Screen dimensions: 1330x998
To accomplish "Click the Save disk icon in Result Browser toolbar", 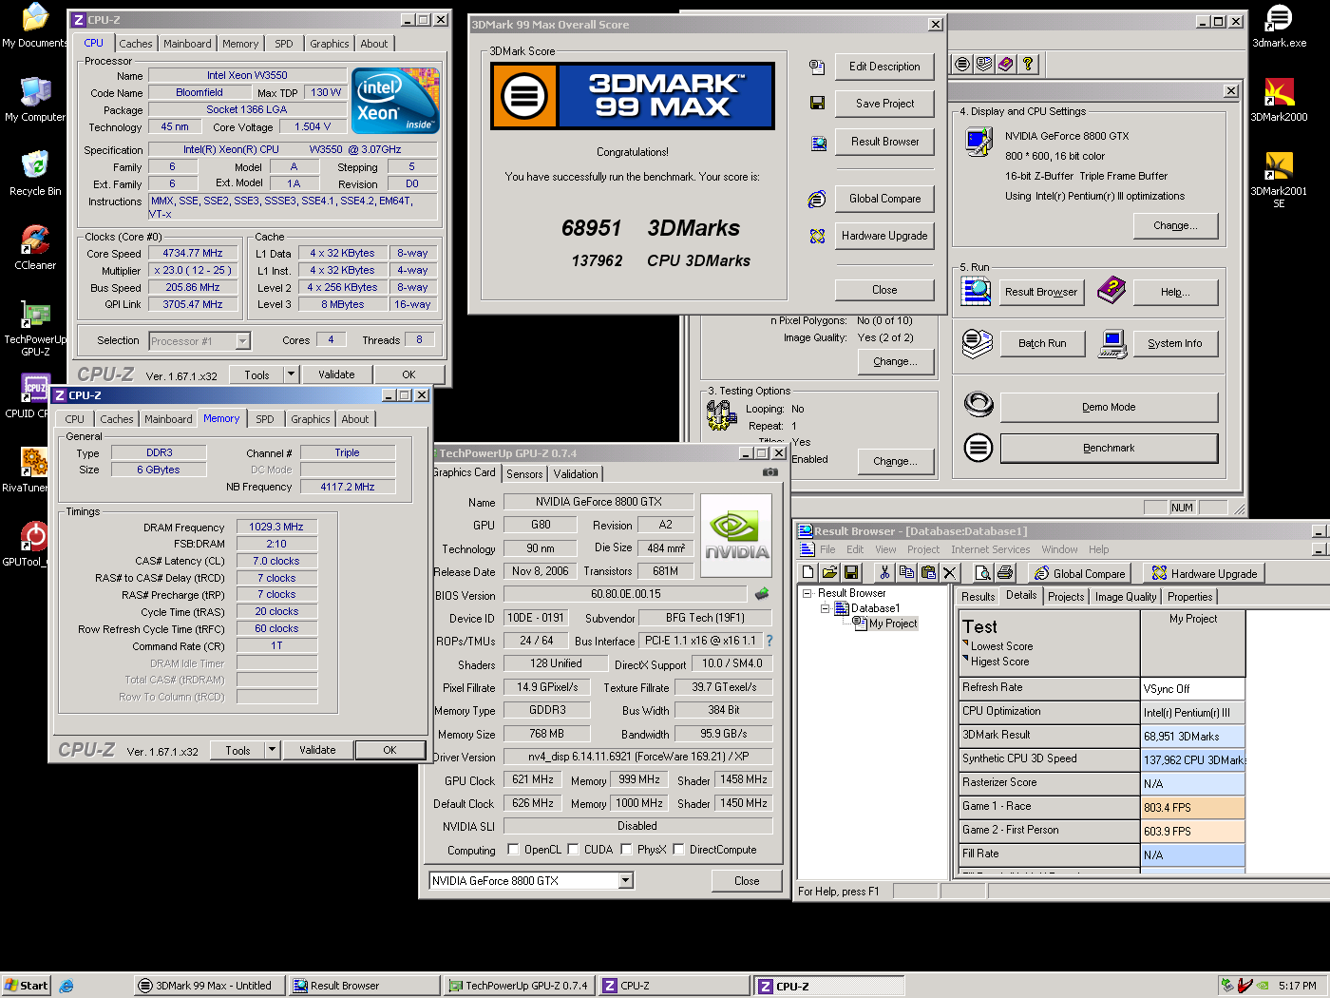I will click(851, 573).
